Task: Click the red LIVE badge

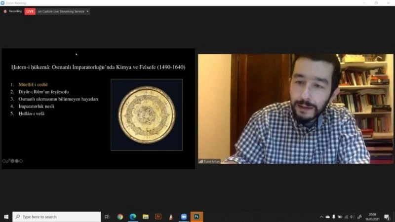Action: point(30,11)
